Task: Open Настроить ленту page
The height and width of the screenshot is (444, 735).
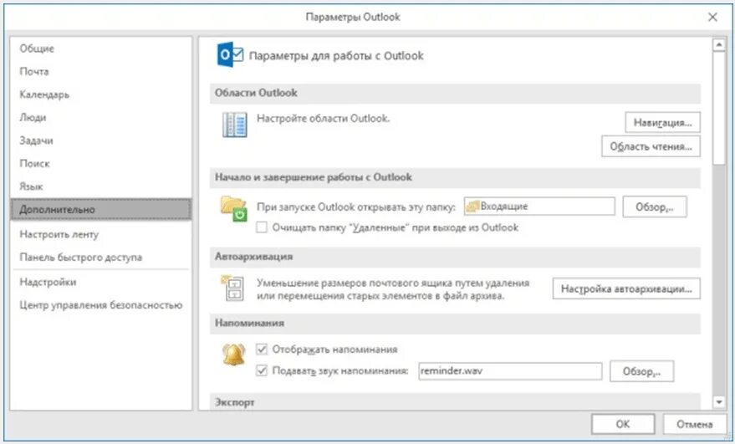Action: click(x=101, y=234)
